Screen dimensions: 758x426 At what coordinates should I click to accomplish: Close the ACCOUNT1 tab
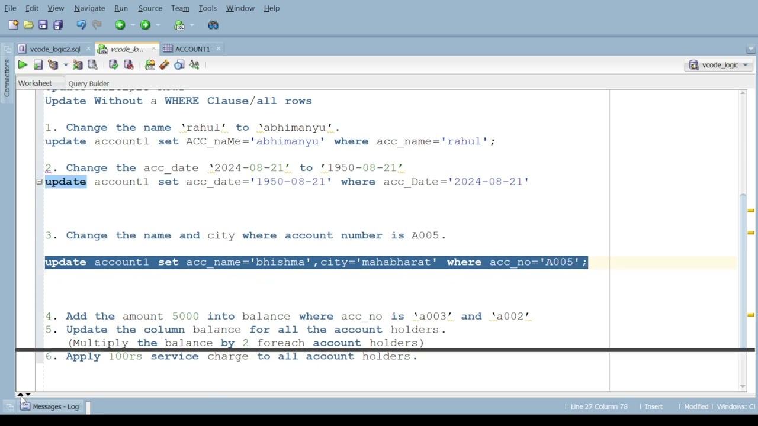tap(218, 49)
